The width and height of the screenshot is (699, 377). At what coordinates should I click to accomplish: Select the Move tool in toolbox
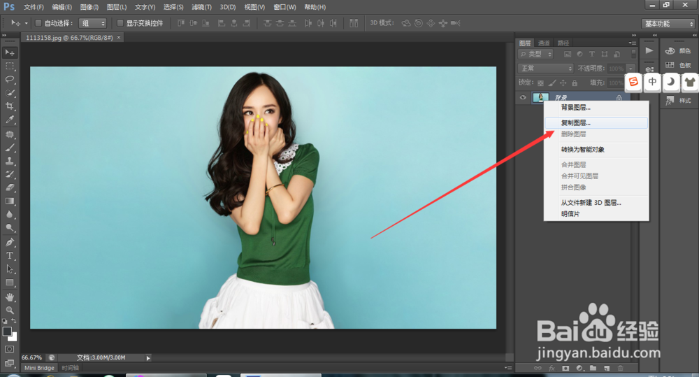(9, 52)
